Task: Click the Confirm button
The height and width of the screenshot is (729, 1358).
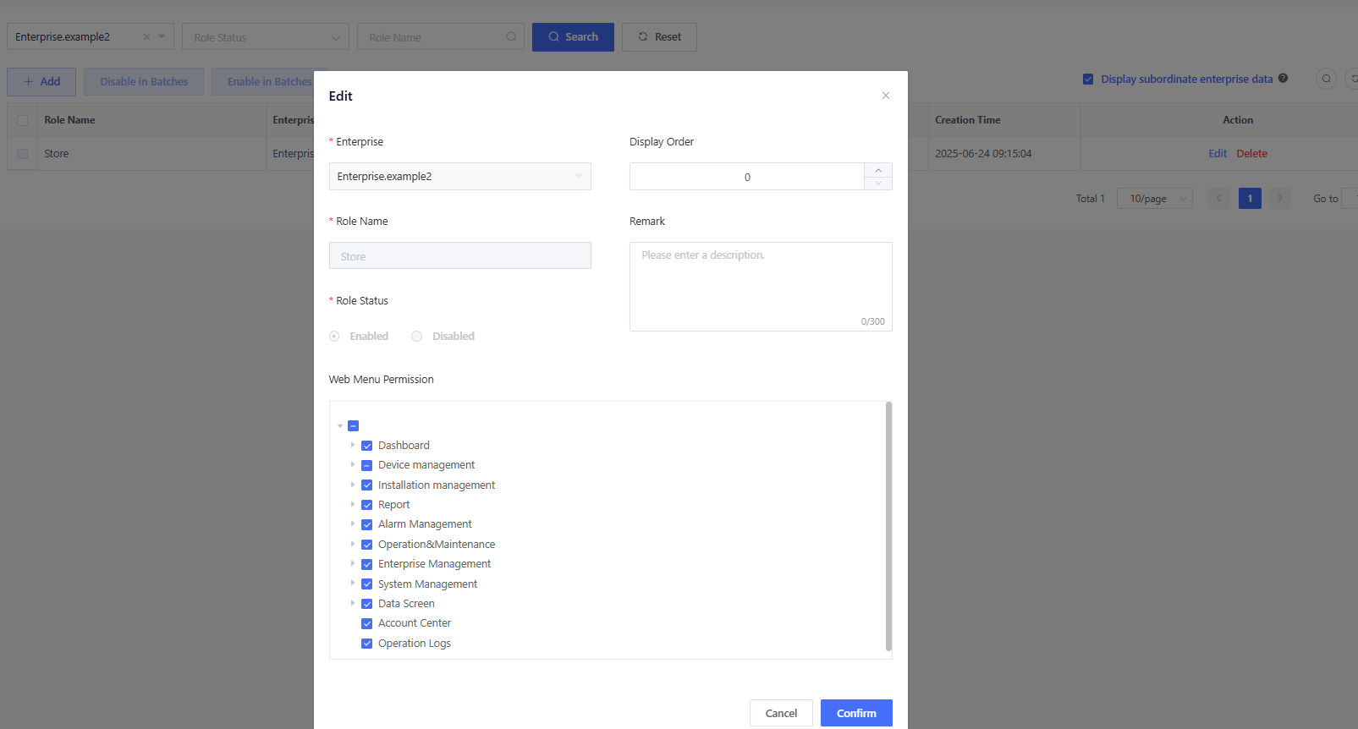Action: (855, 713)
